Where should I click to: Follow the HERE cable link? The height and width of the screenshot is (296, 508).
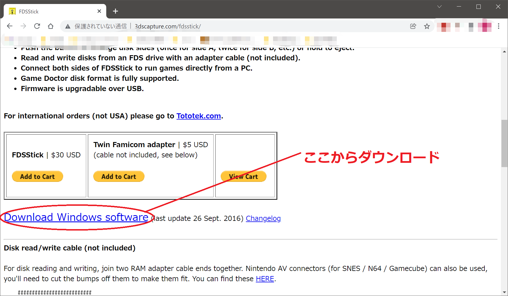click(265, 279)
